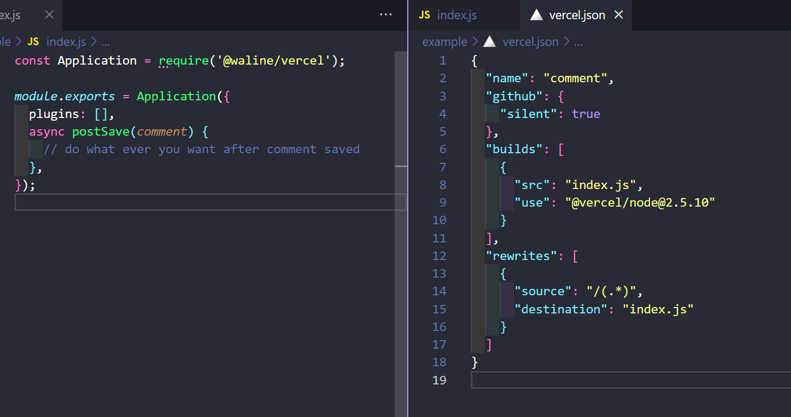The image size is (791, 417).
Task: Click the Vercel triangle icon on vercel.json tab
Action: (x=536, y=15)
